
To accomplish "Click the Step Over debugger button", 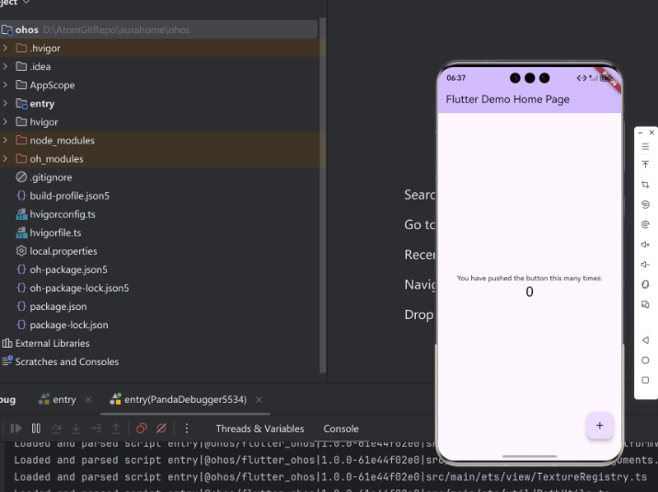I will pyautogui.click(x=56, y=429).
